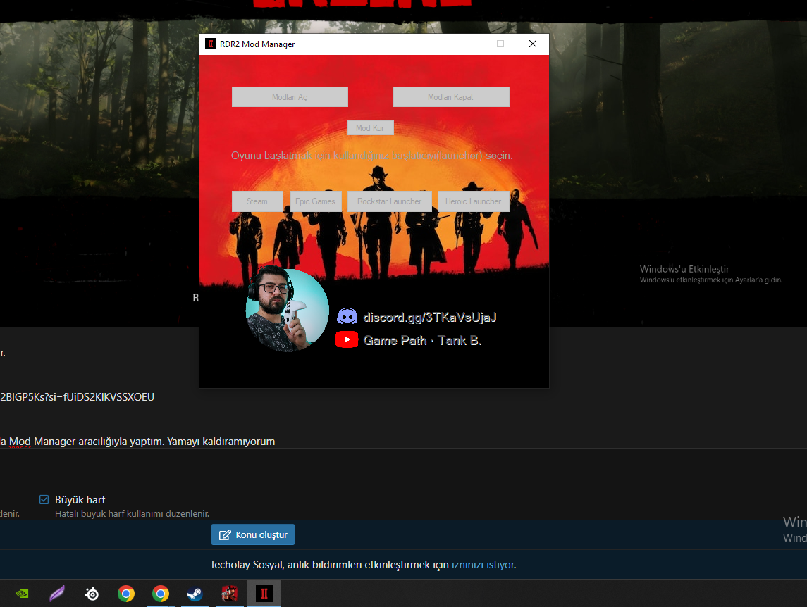Click the launcher selection instruction text
This screenshot has width=807, height=607.
tap(371, 156)
